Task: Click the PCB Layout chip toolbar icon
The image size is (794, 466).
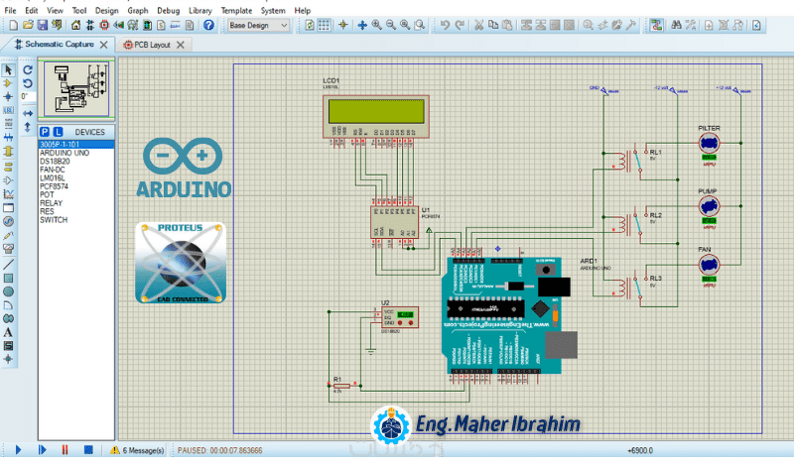Action: coord(104,26)
